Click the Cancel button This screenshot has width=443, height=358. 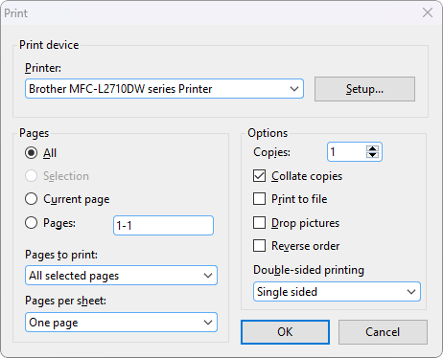[383, 332]
